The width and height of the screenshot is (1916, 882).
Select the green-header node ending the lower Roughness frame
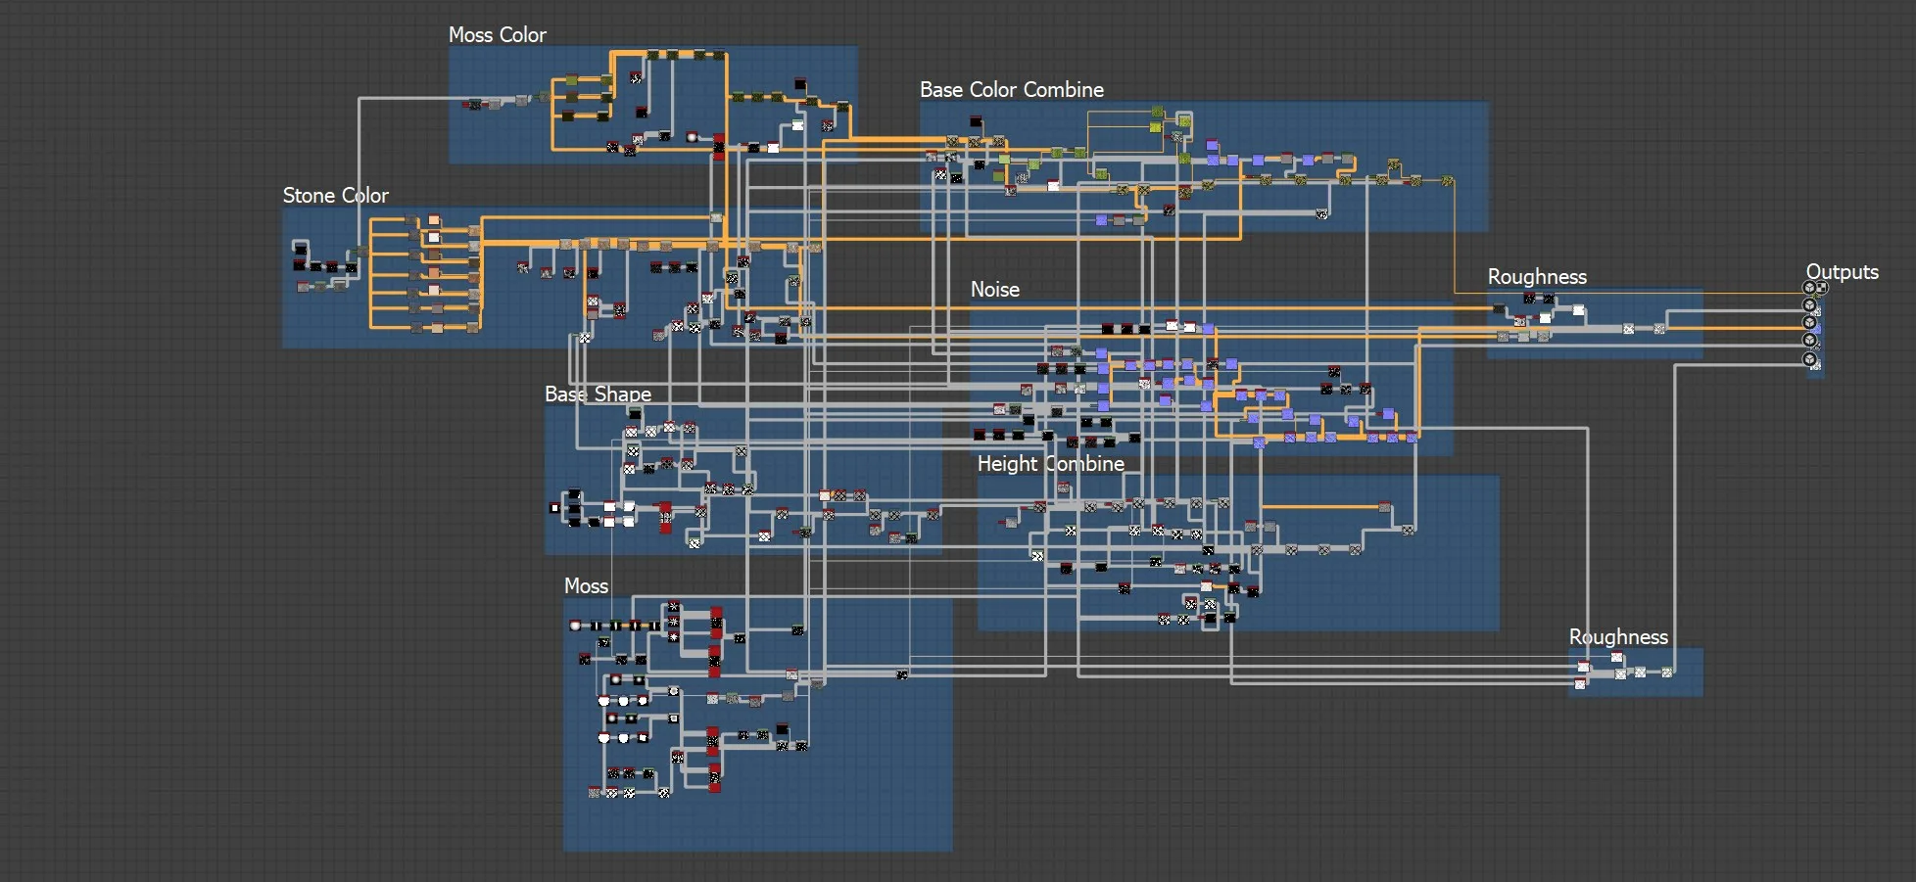[1667, 672]
